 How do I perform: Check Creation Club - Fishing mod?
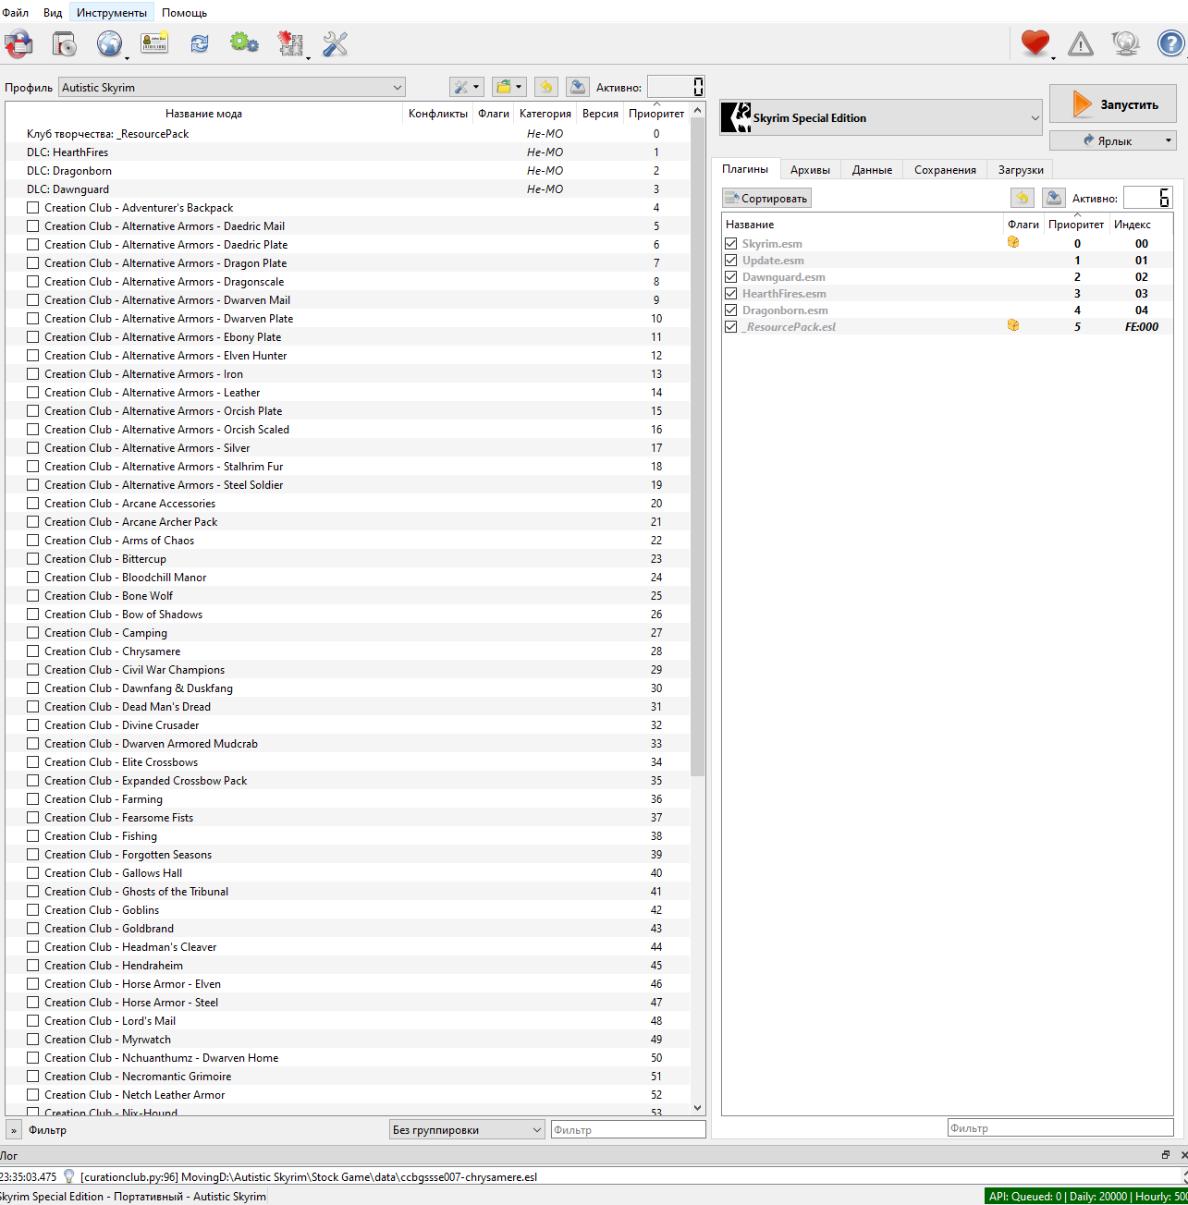[33, 836]
